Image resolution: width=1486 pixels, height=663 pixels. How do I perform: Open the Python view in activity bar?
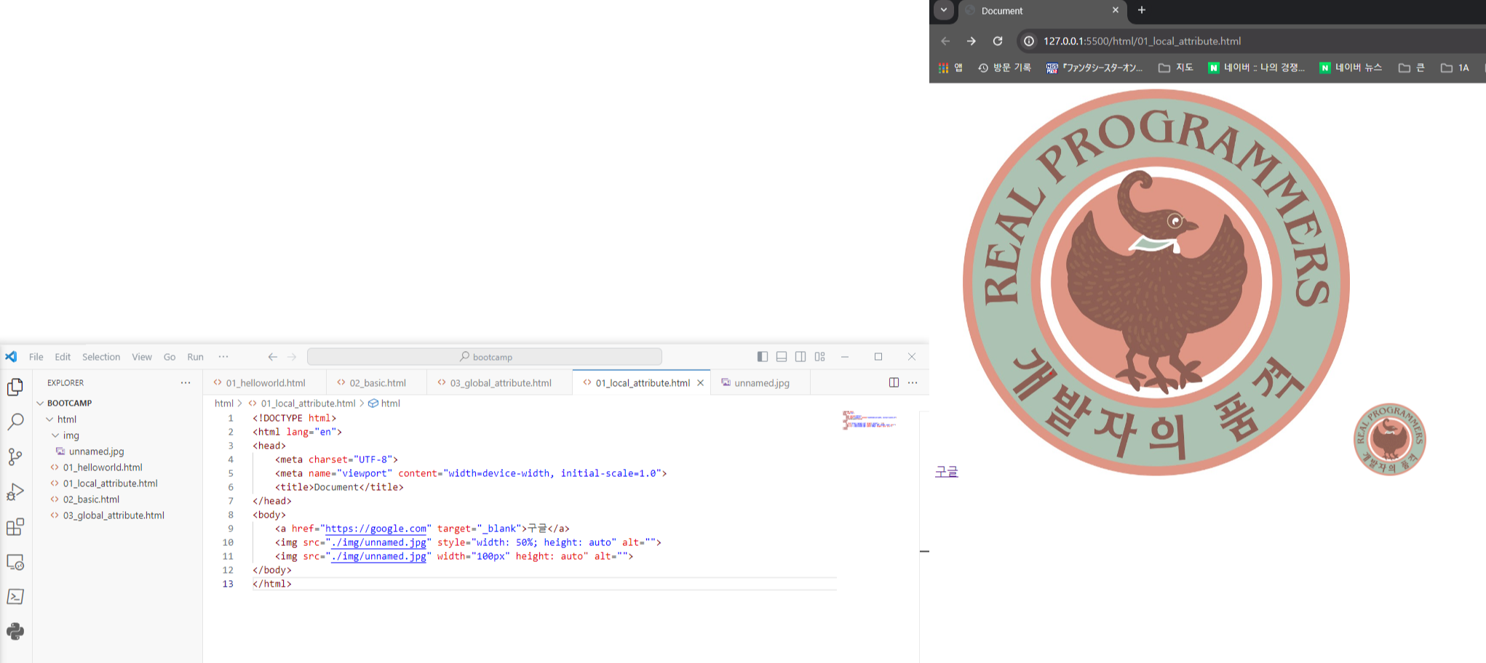(15, 631)
